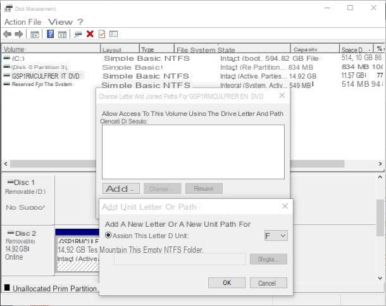Click the Disc 2 Removable label panel
Image resolution: width=386 pixels, height=306 pixels.
[x=28, y=251]
